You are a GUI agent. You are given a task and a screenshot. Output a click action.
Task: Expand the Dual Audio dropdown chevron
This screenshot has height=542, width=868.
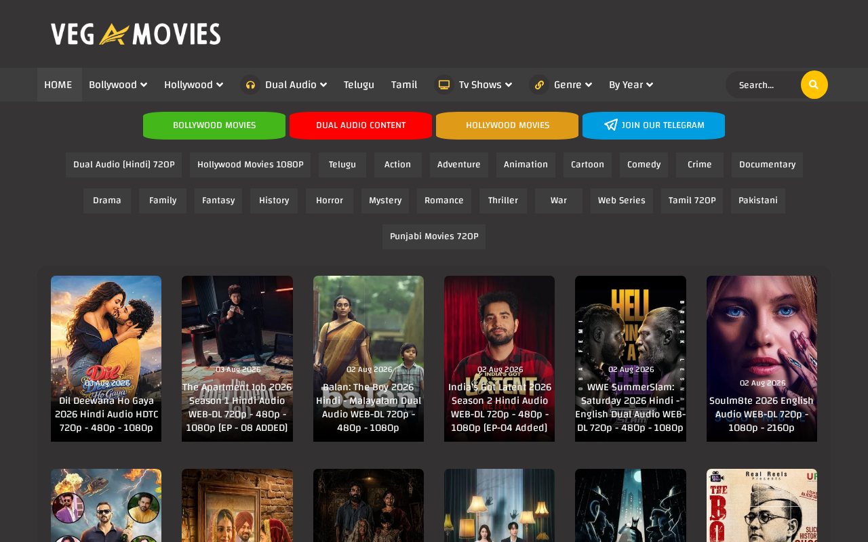pyautogui.click(x=323, y=85)
